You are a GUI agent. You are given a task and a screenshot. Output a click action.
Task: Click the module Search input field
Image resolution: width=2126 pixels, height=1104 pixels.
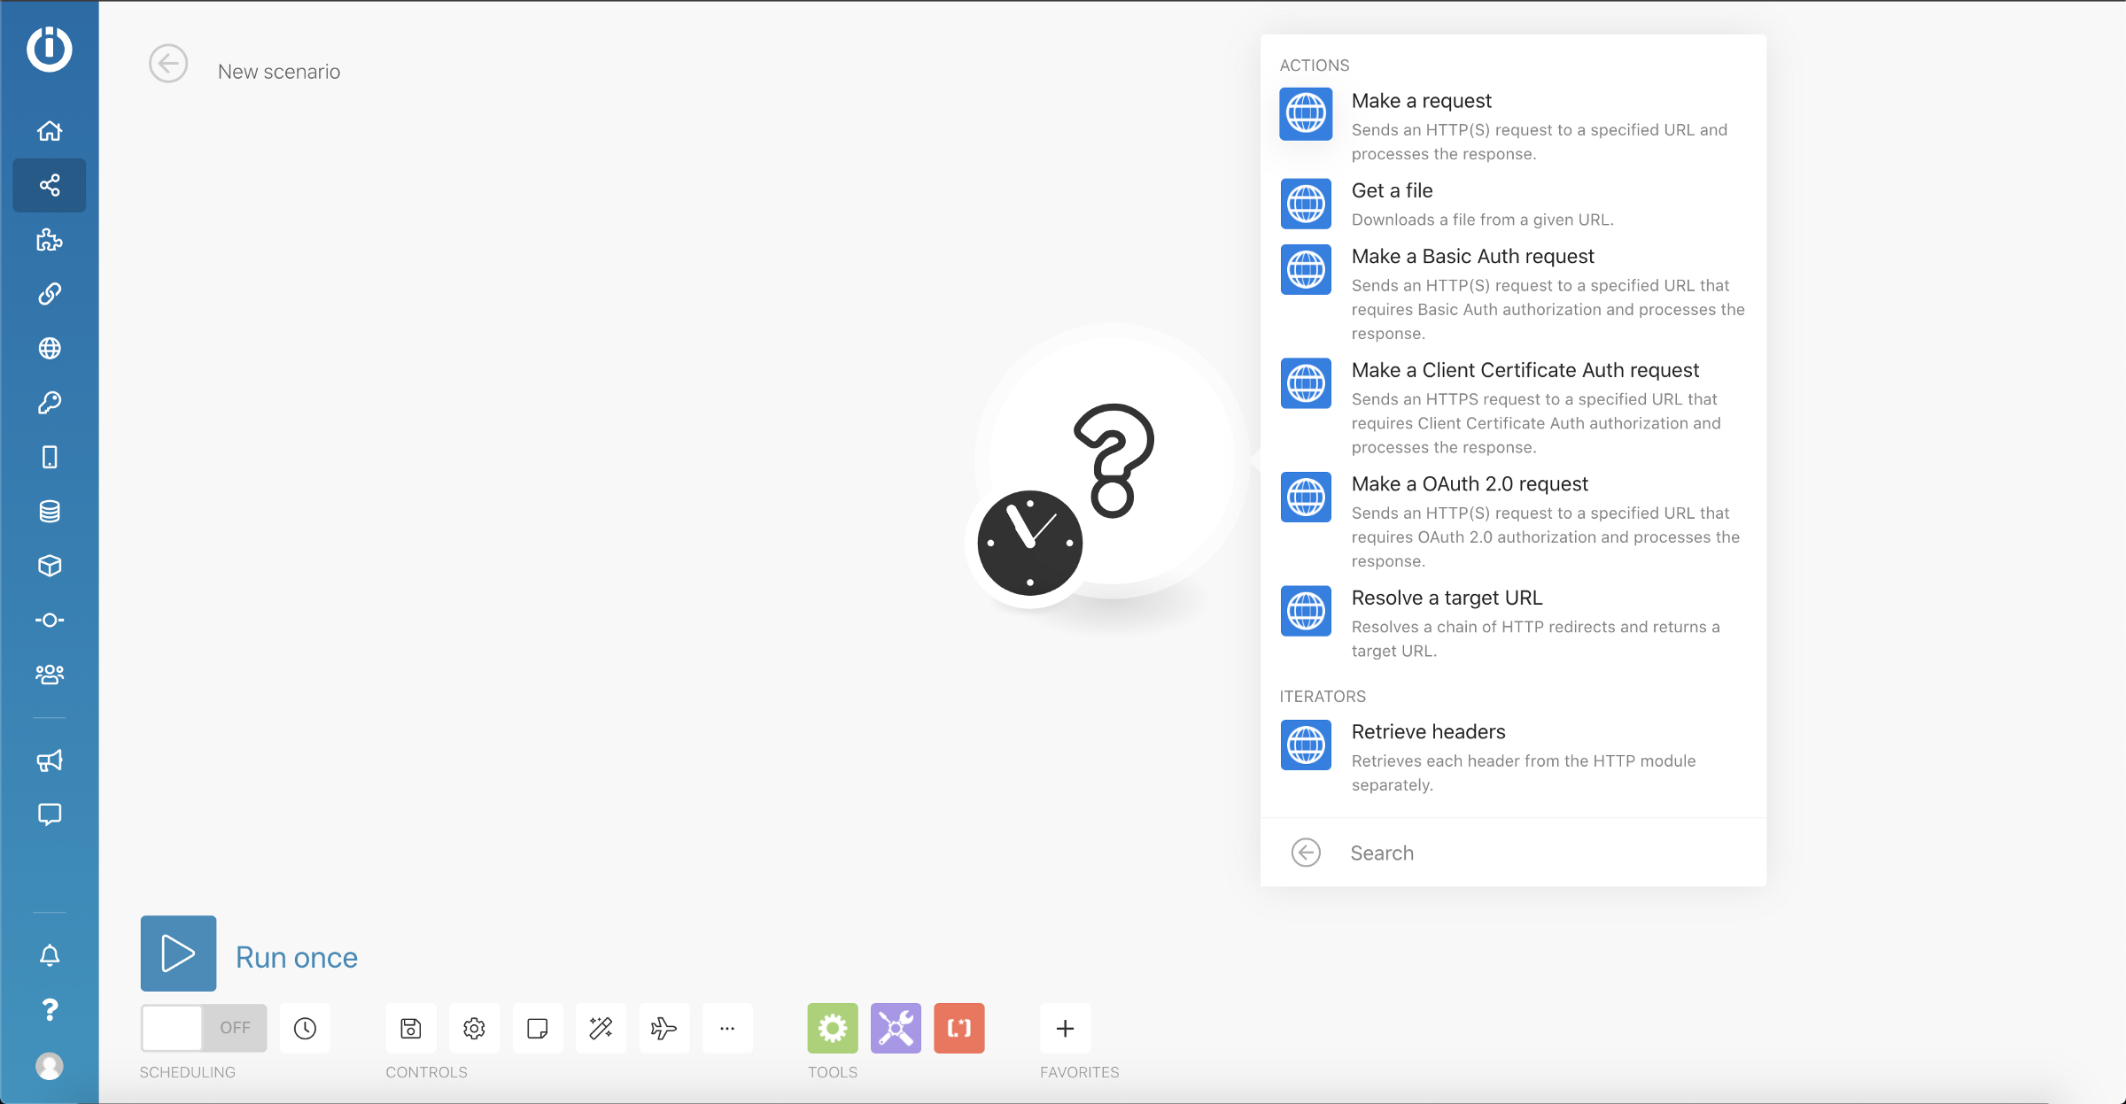click(1541, 853)
